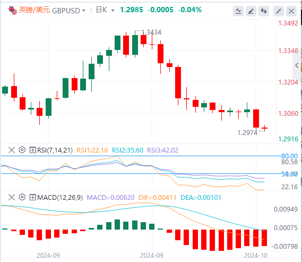Click the 2024-10 date axis label
The width and height of the screenshot is (302, 262).
pyautogui.click(x=256, y=256)
